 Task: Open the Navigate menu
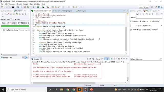pos(12,4)
